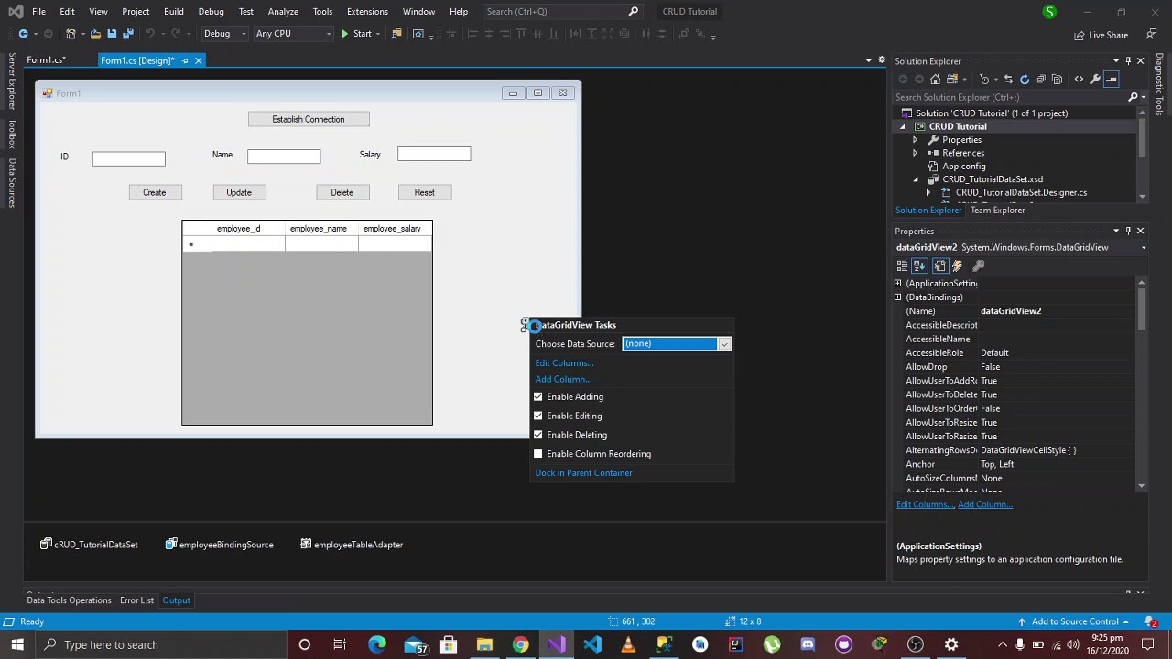Select App.config in Solution Explorer
The width and height of the screenshot is (1172, 659).
tap(963, 167)
